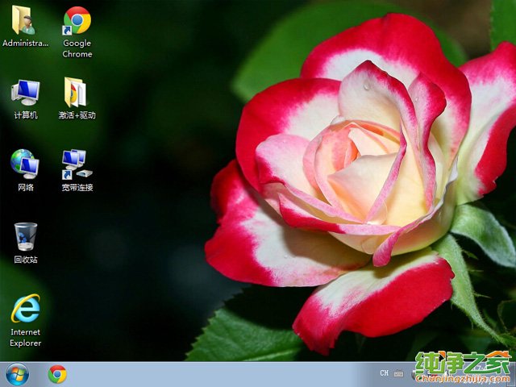Click the "Google Chrome" desktop text label
The image size is (516, 387).
pyautogui.click(x=77, y=48)
